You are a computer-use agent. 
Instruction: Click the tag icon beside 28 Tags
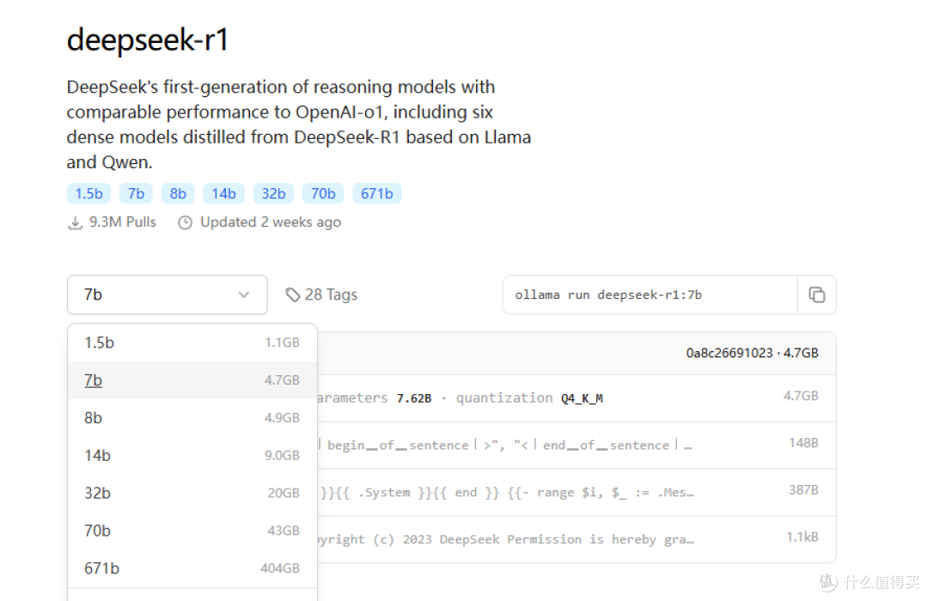[x=292, y=294]
